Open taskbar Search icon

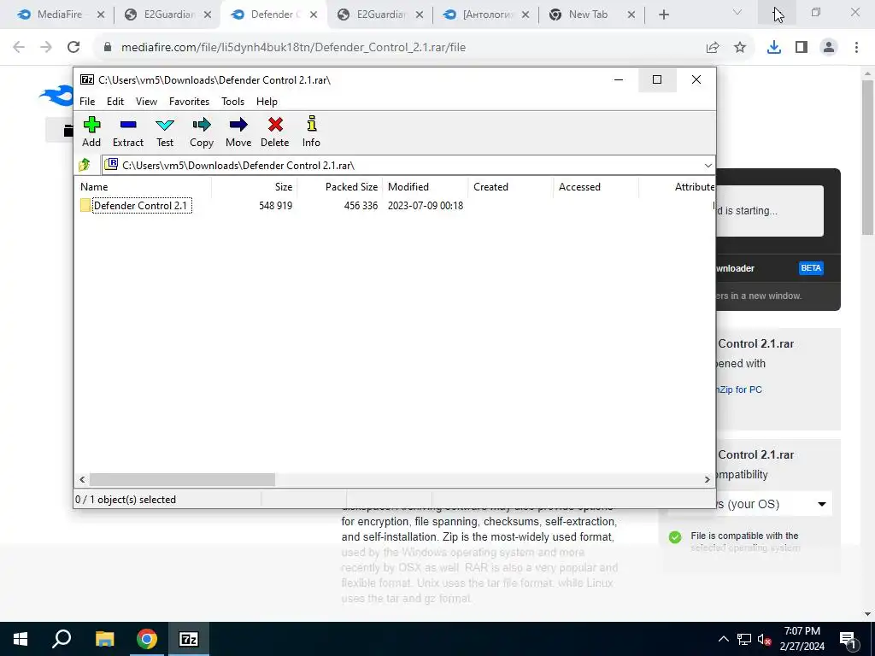coord(62,639)
